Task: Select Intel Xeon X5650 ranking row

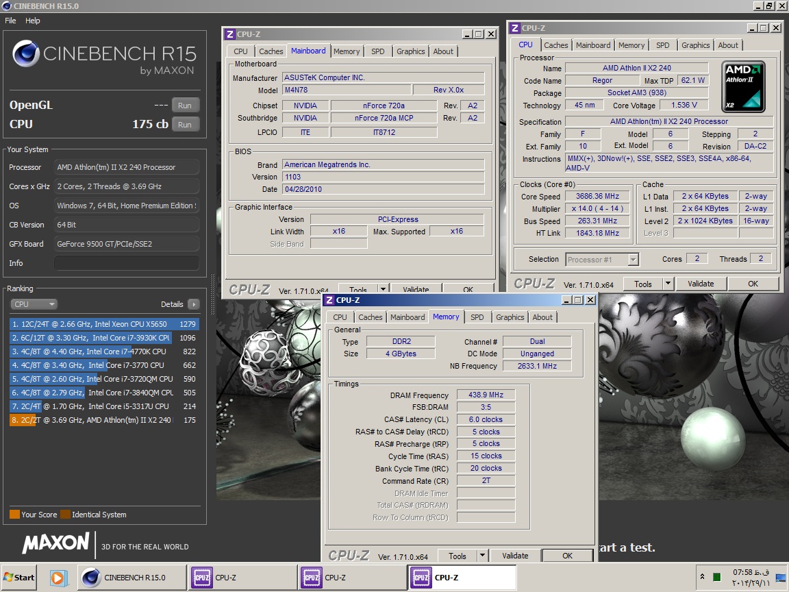Action: 104,324
